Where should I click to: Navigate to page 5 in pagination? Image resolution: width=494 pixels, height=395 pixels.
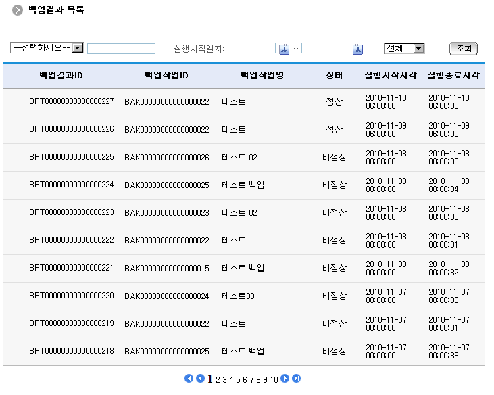(237, 379)
